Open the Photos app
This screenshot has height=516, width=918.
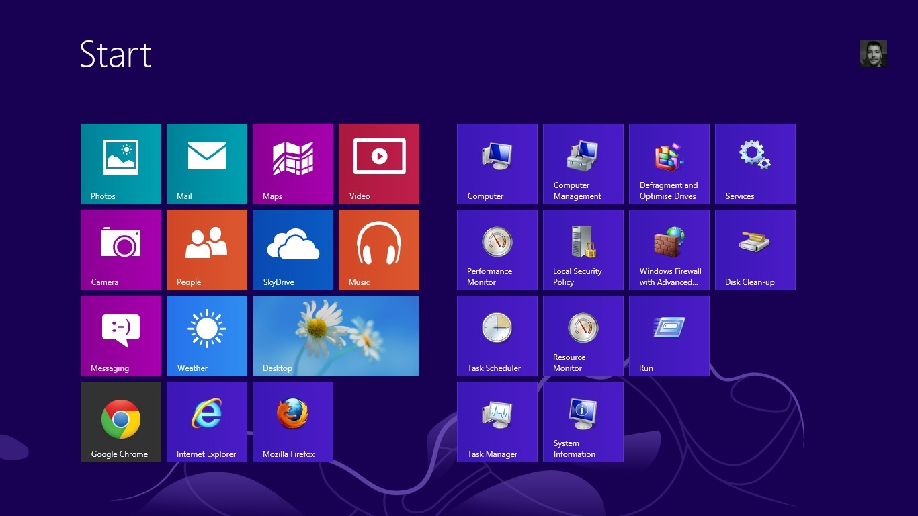120,163
